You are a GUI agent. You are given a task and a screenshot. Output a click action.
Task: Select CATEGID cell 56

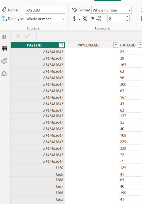[130, 78]
